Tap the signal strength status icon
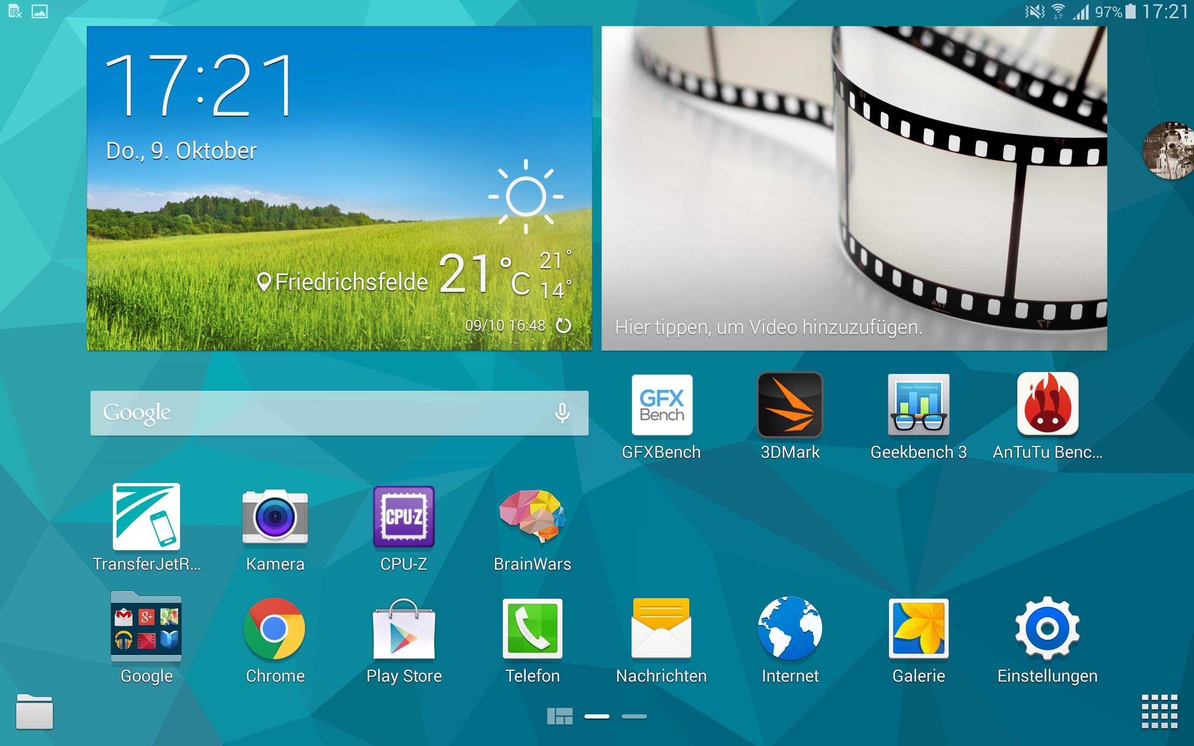The image size is (1194, 746). click(x=1081, y=11)
